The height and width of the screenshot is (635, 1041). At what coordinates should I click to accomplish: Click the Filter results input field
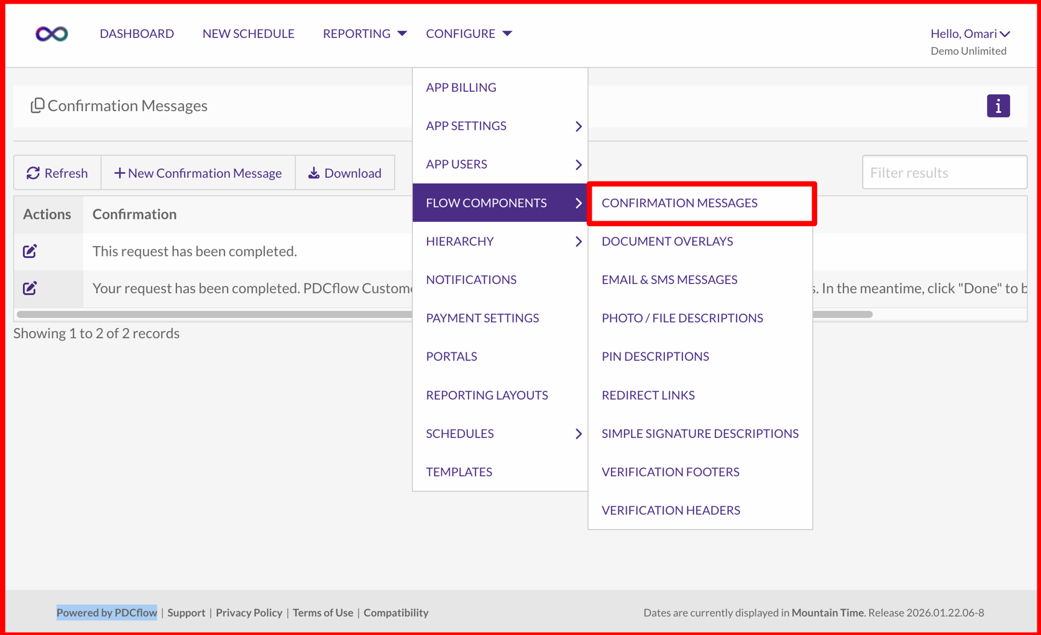pos(944,172)
